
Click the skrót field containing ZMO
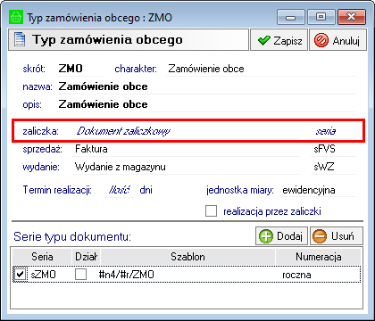(80, 69)
